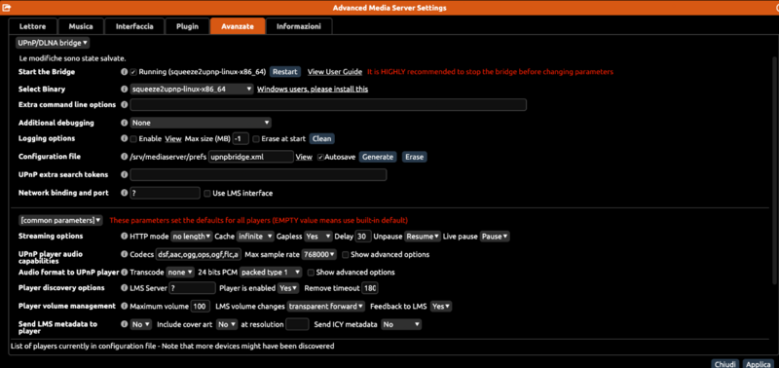Click the Clean log button
Viewport: 779px width, 368px height.
tap(322, 138)
